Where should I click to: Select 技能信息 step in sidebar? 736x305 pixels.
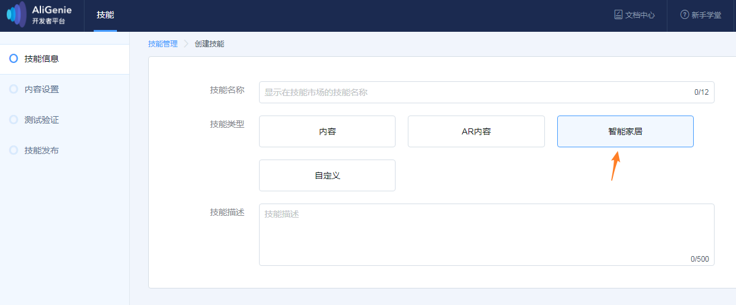tap(64, 59)
